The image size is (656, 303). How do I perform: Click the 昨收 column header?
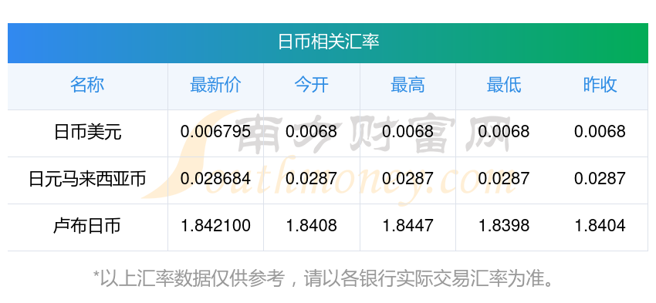(600, 86)
